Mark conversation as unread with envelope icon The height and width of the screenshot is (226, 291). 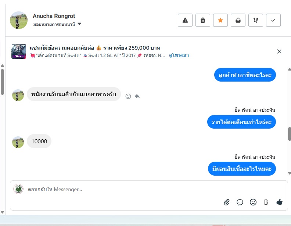point(238,20)
